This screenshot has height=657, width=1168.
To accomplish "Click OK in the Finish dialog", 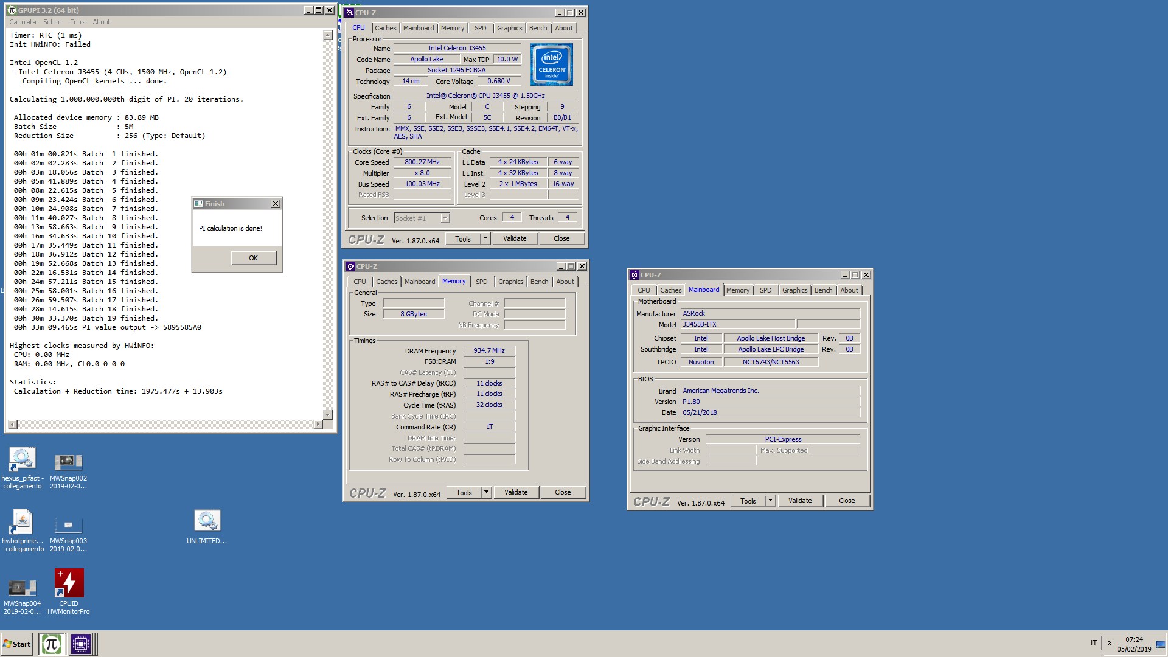I will tap(254, 258).
